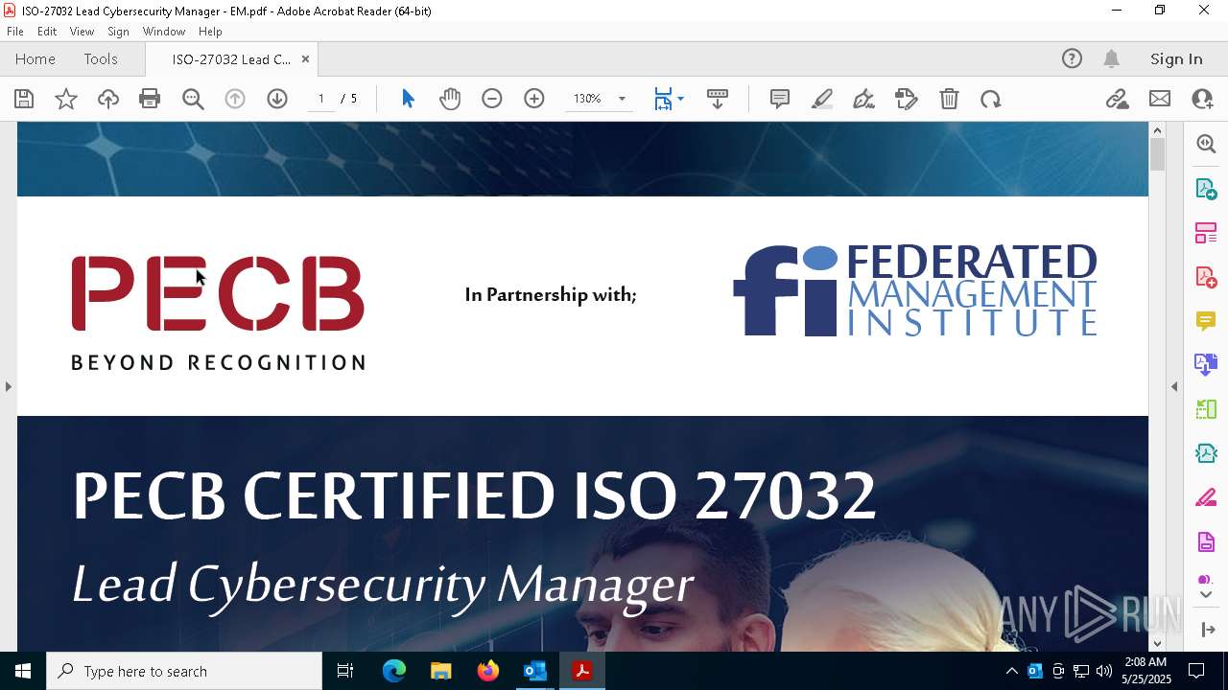Upload the file using the cloud icon

108,99
